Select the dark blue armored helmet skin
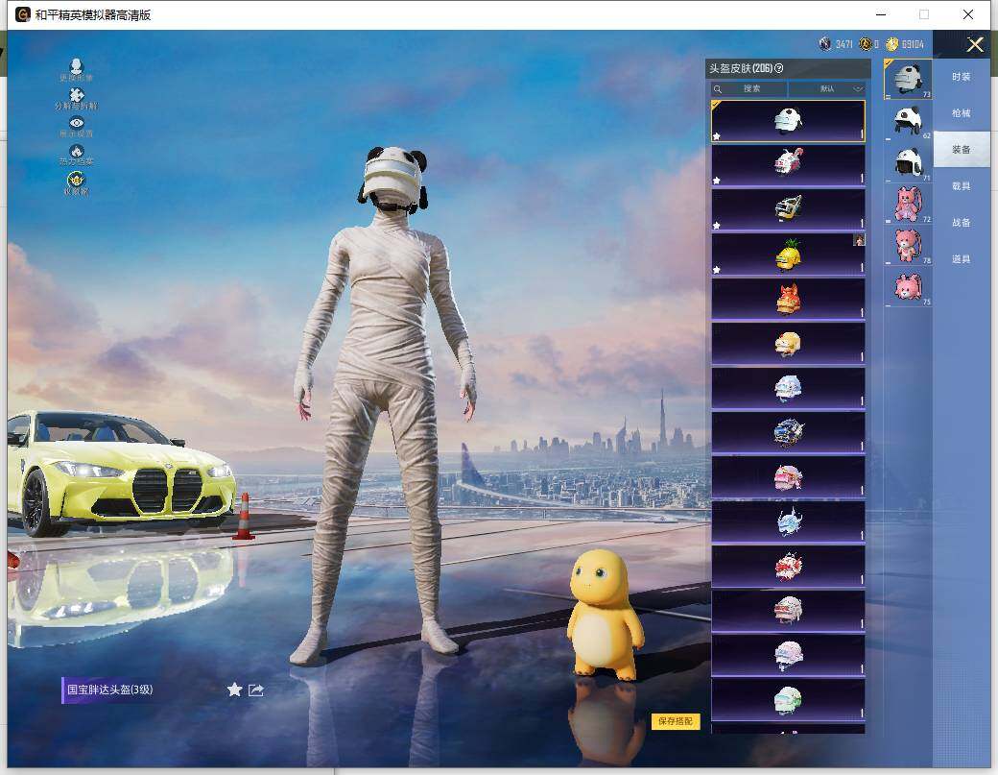The image size is (998, 775). [788, 432]
